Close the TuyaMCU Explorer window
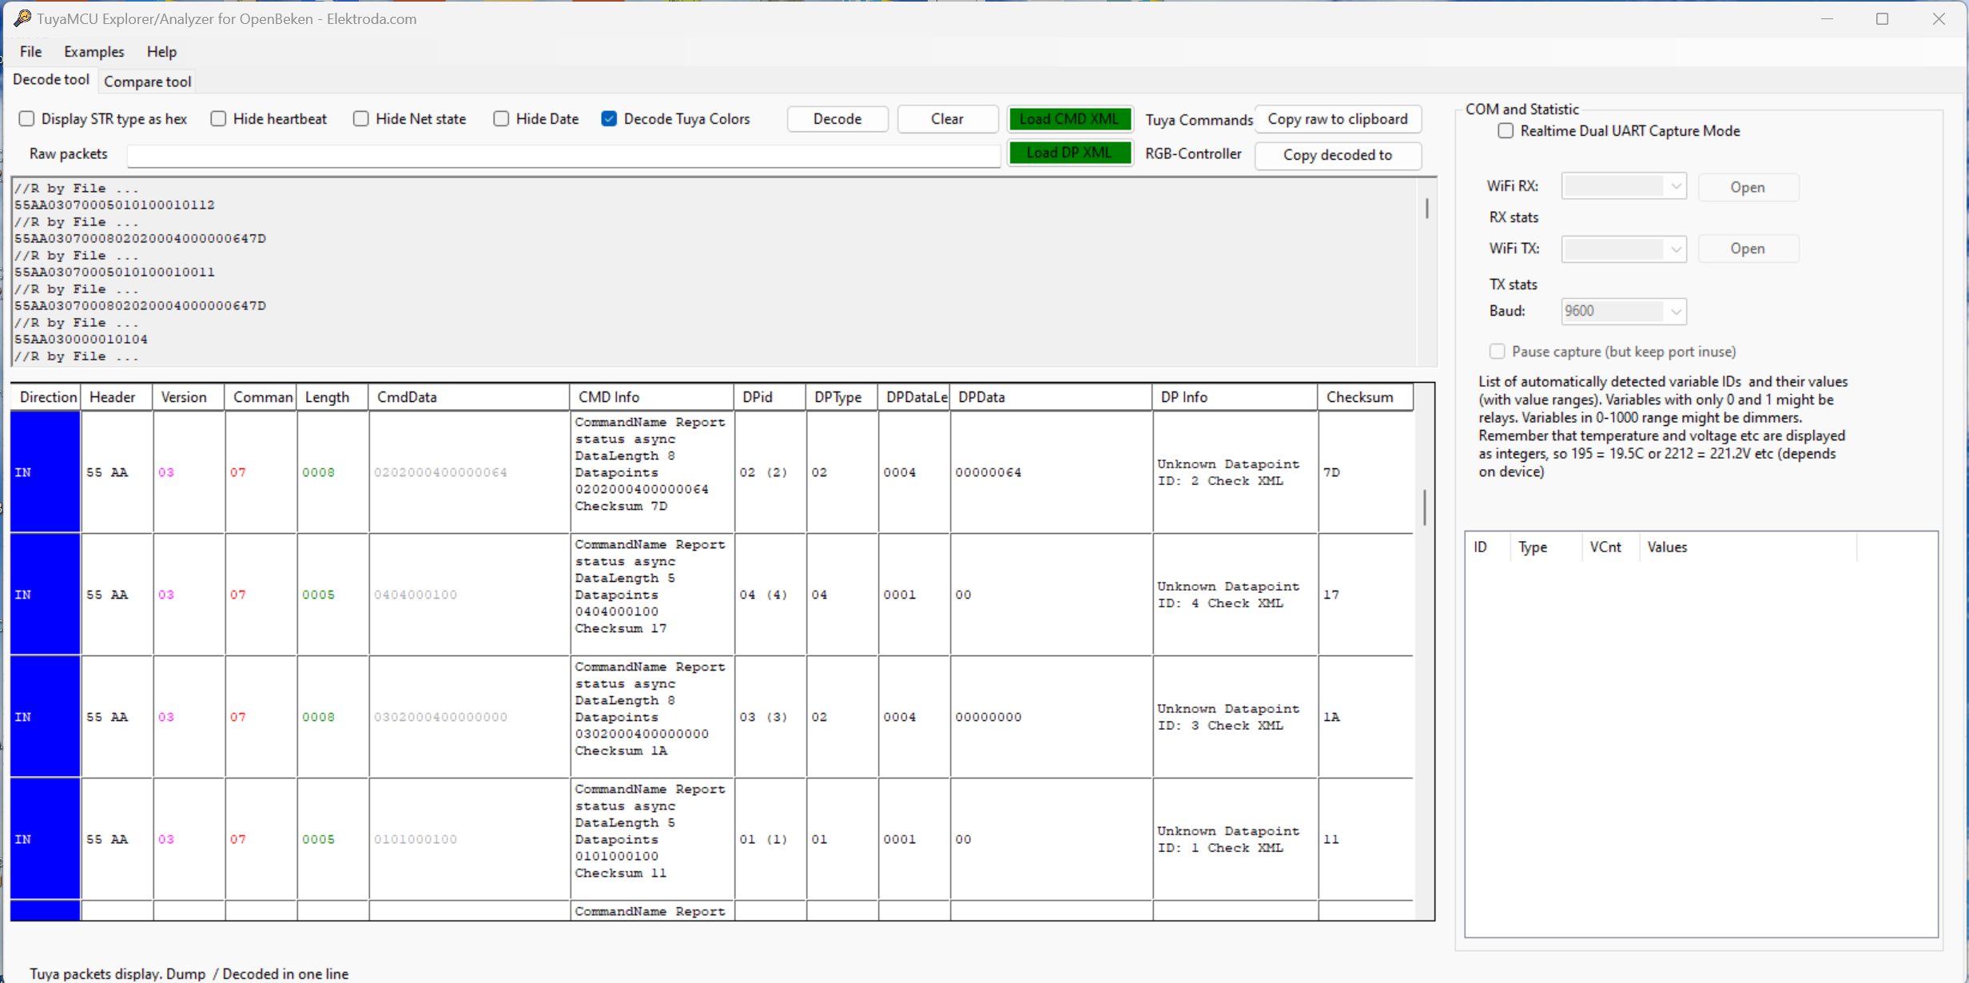Image resolution: width=1969 pixels, height=983 pixels. click(x=1939, y=19)
